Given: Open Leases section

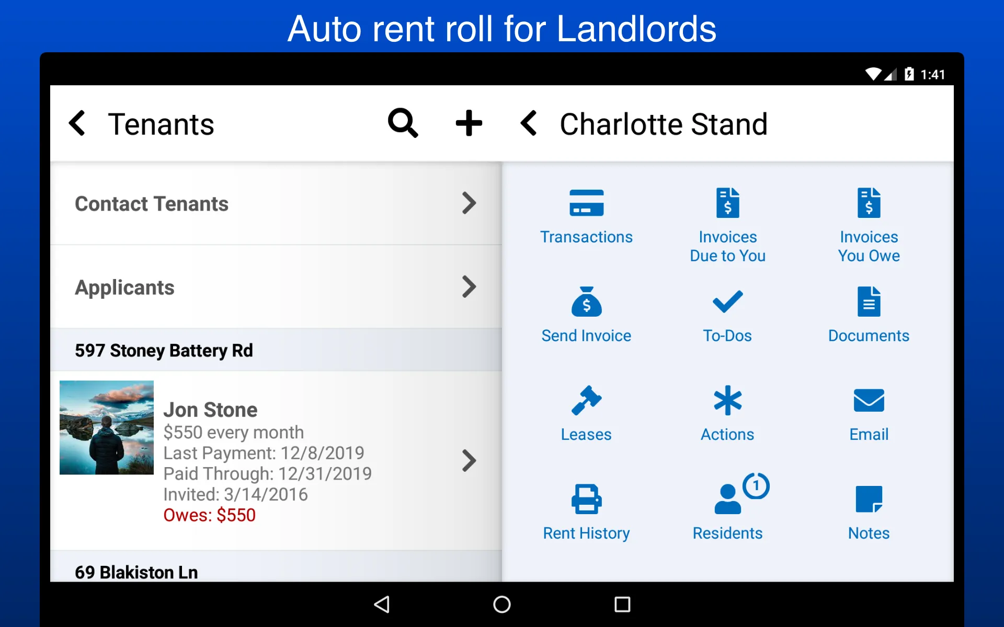Looking at the screenshot, I should click(x=587, y=412).
